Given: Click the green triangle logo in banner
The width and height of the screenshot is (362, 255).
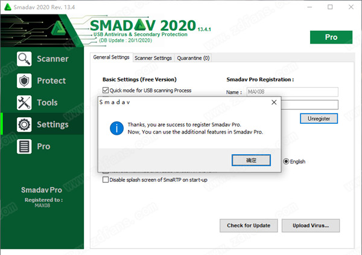Looking at the screenshot, I should [58, 28].
